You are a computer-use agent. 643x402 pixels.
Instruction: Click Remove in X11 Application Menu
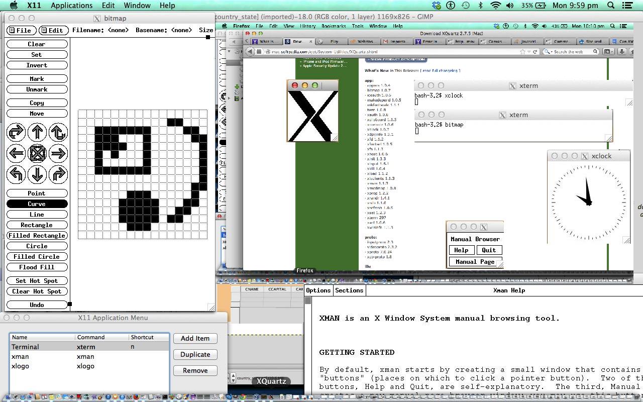click(x=195, y=370)
